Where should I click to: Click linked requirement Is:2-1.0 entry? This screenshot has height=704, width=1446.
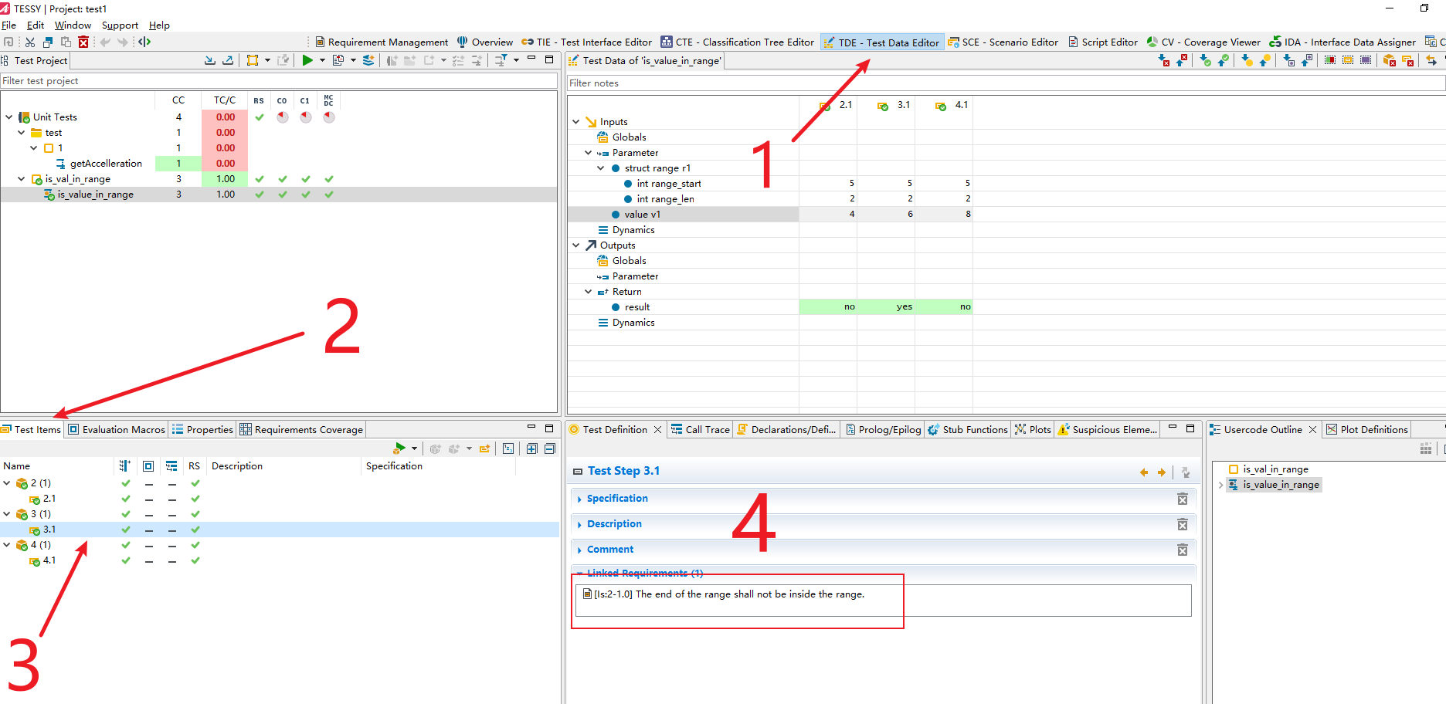pyautogui.click(x=724, y=594)
